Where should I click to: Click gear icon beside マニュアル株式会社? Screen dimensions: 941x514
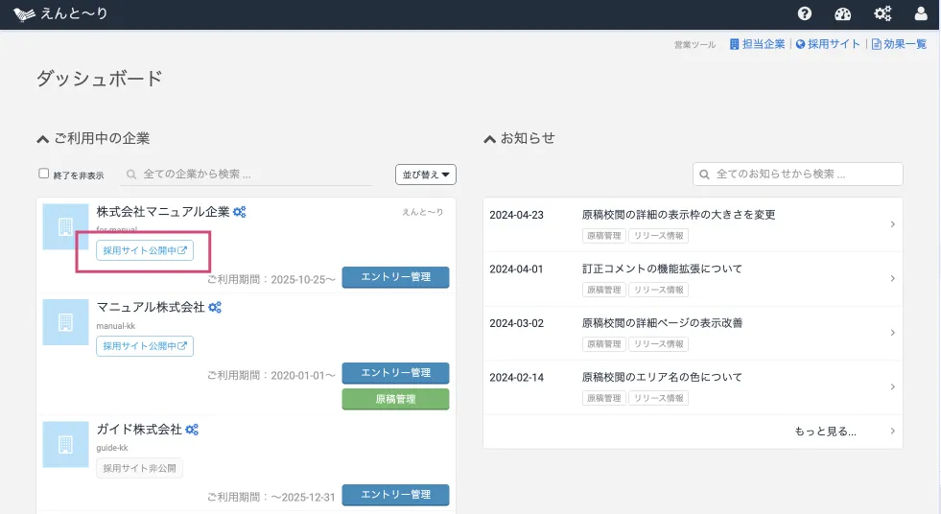click(215, 308)
